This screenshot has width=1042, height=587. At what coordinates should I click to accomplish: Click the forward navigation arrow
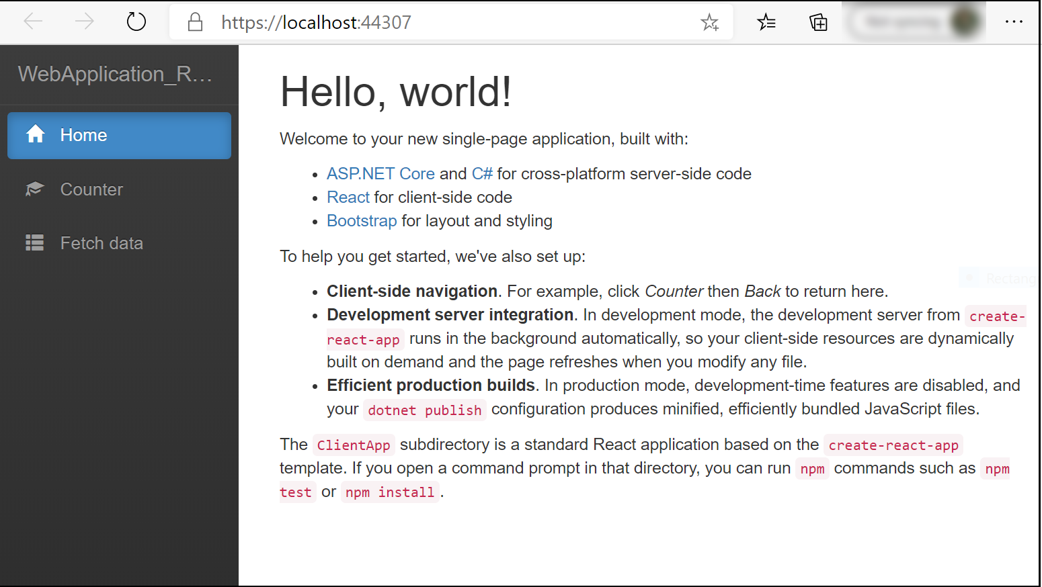[83, 21]
